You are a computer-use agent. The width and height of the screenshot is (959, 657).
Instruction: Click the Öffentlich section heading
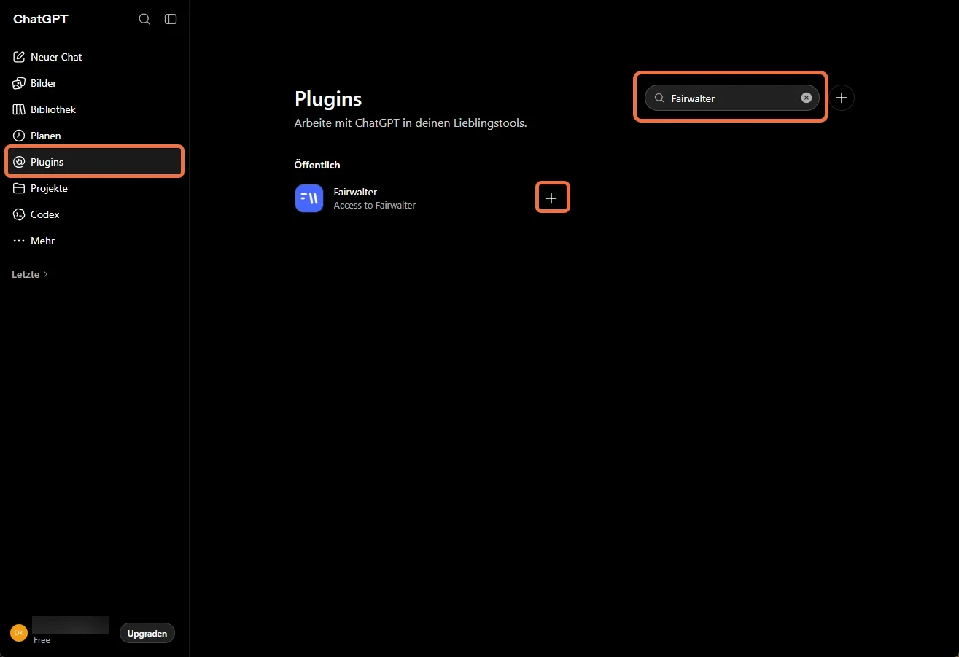[x=317, y=165]
